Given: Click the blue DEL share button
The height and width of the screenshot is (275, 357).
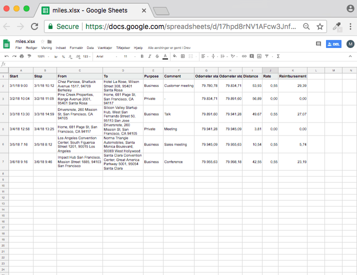Looking at the screenshot, I should [x=333, y=44].
